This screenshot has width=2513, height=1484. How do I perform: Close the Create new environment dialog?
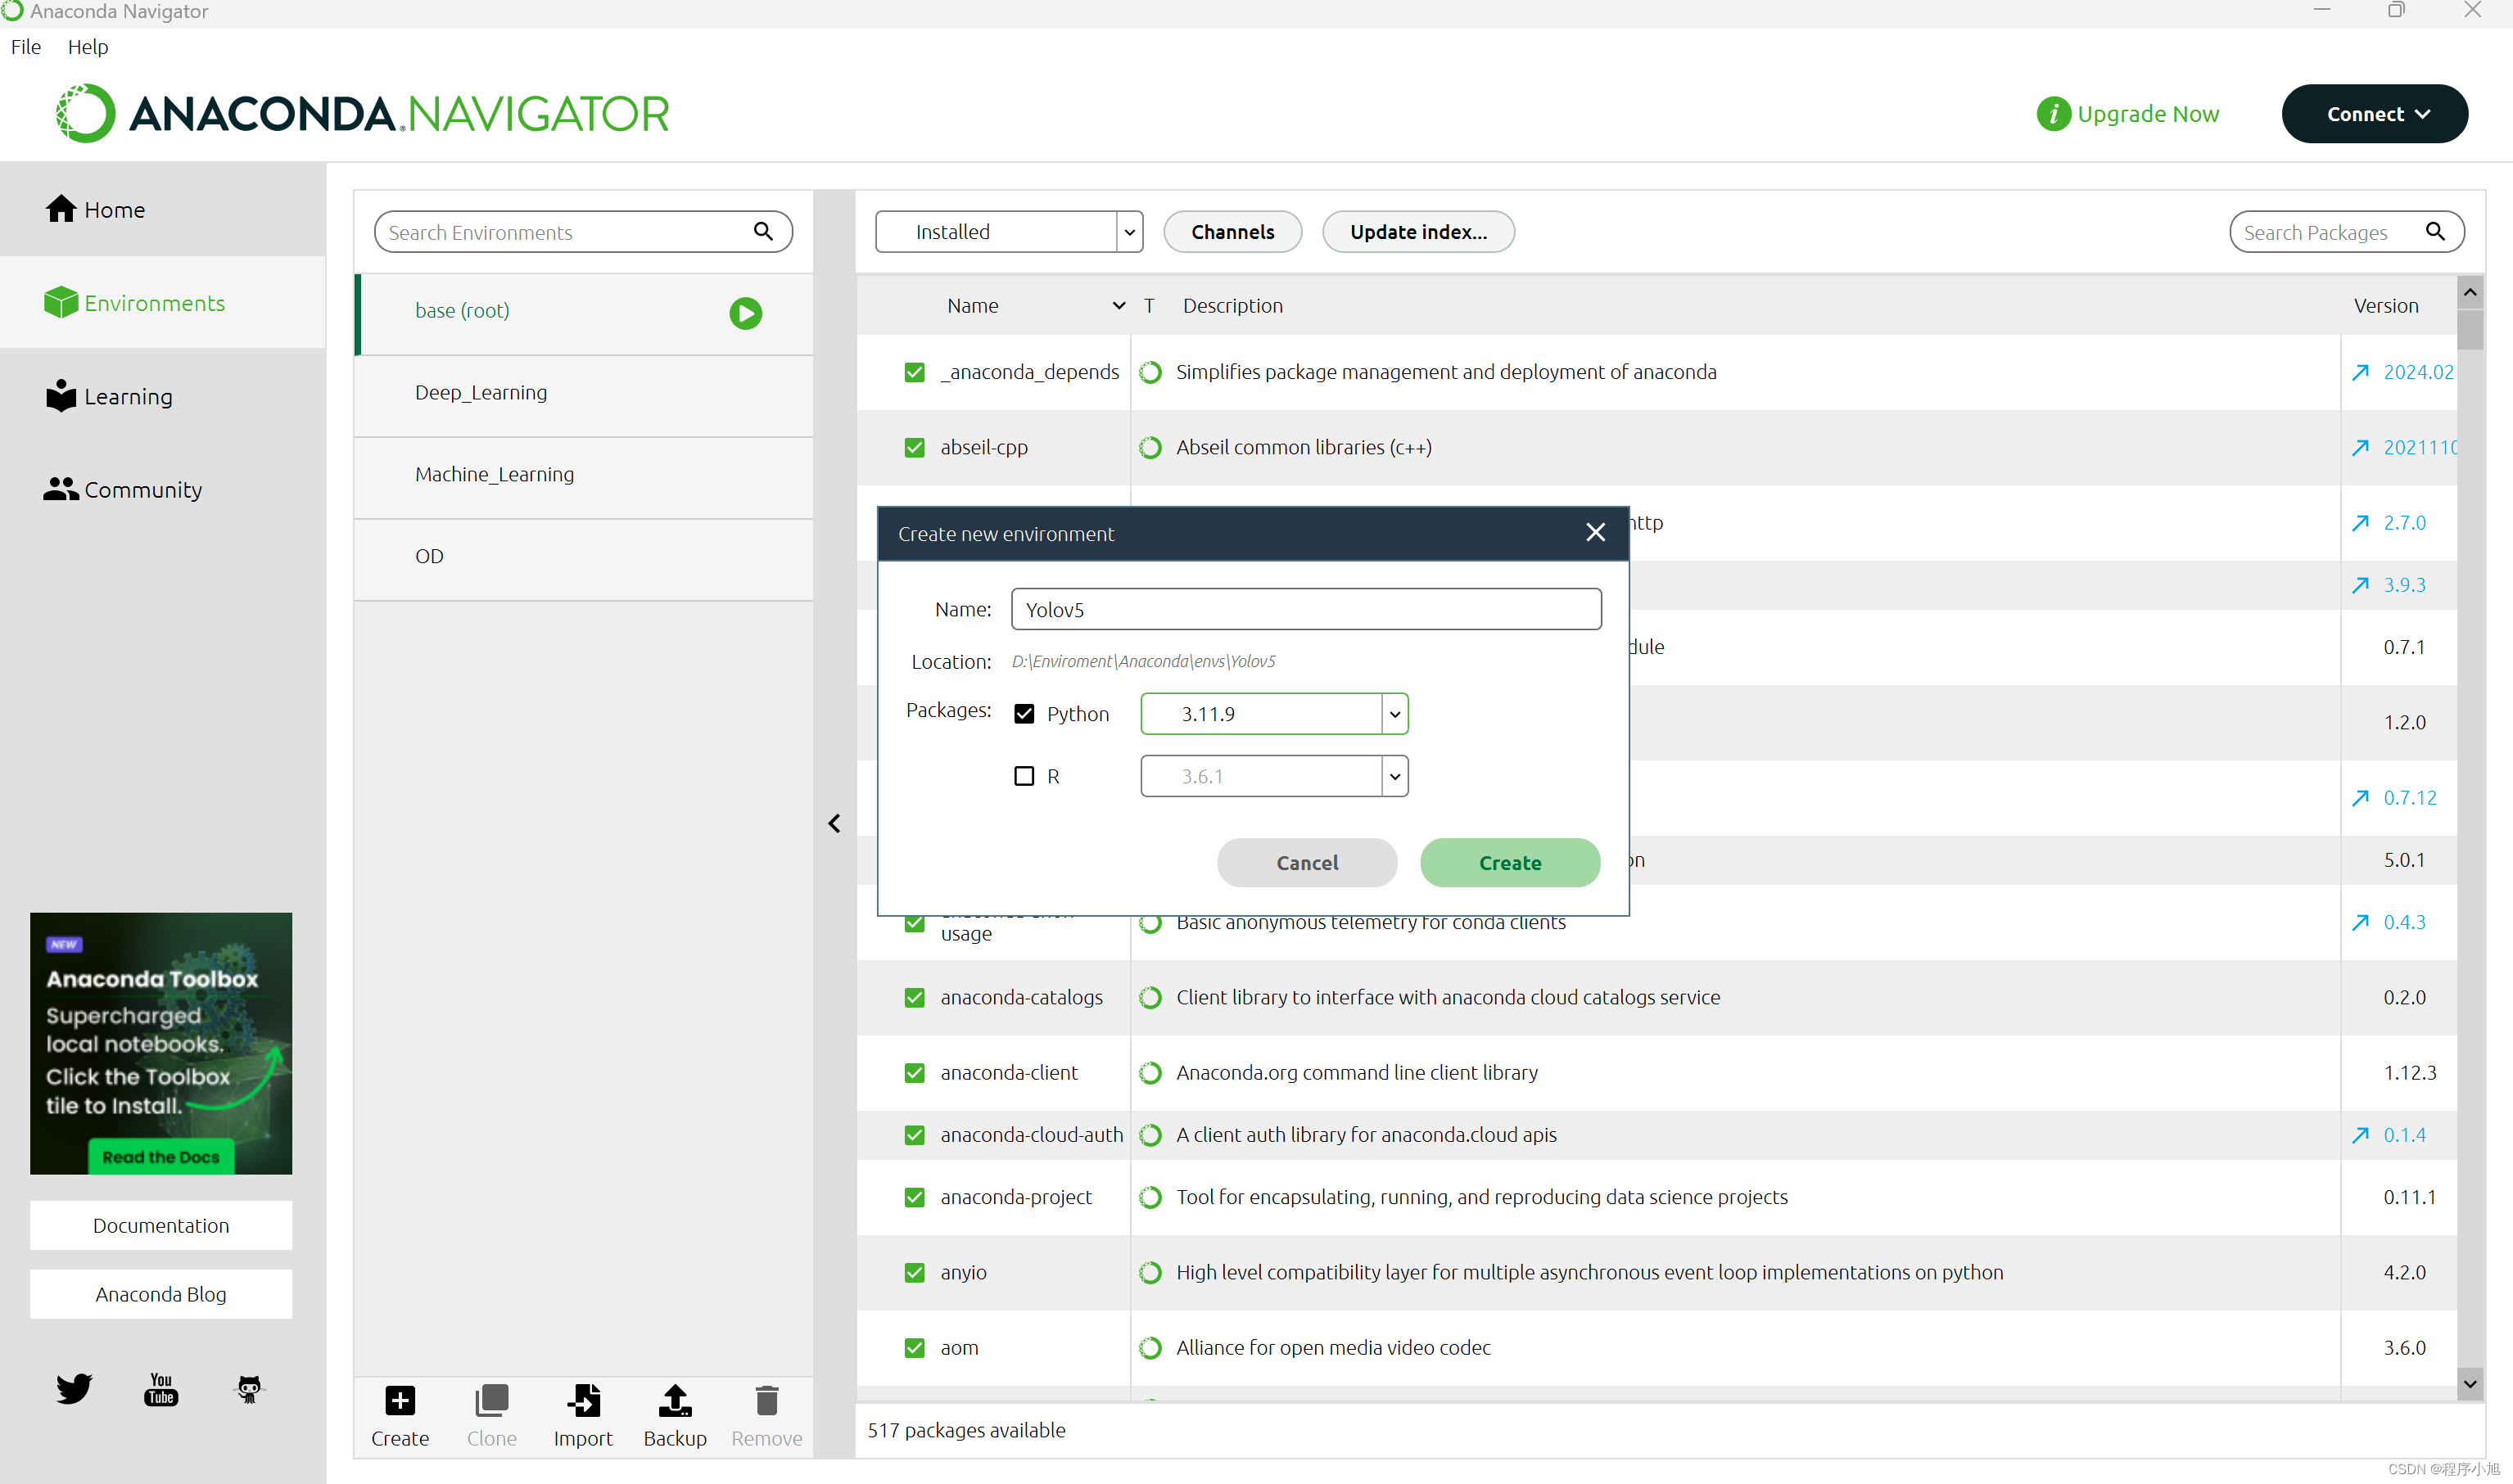point(1594,532)
